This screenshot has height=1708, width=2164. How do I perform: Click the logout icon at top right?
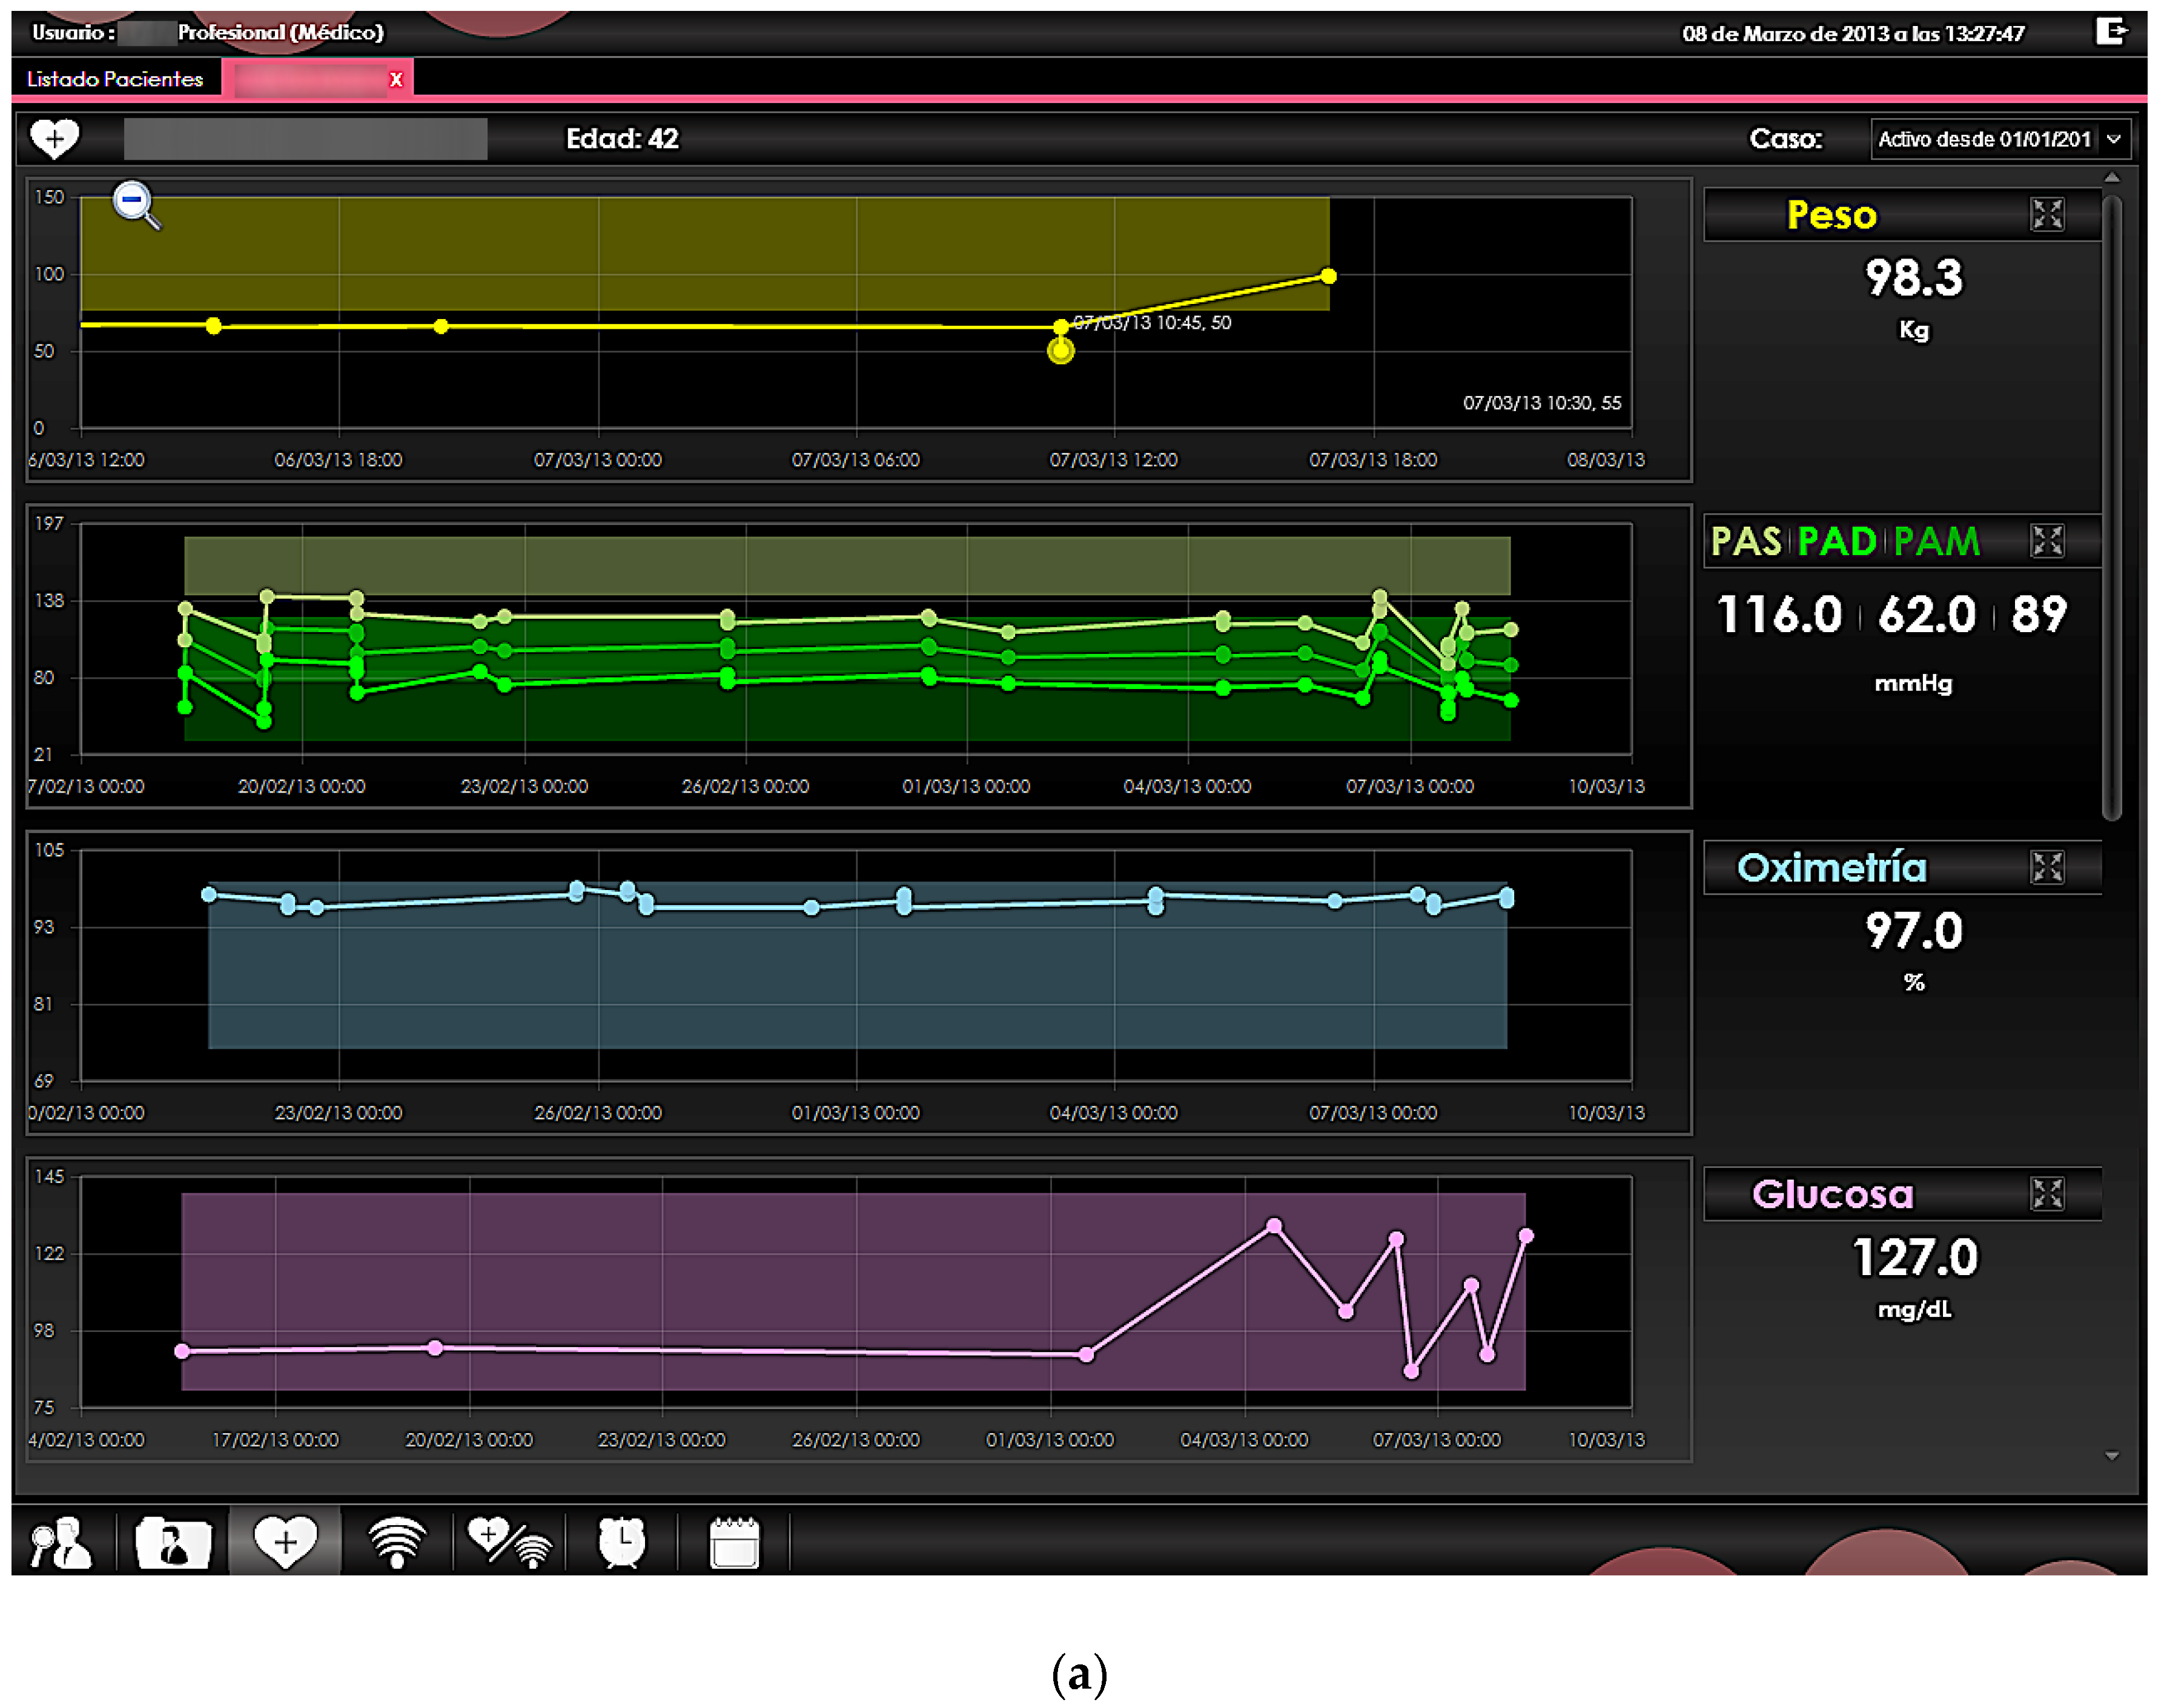point(2110,32)
